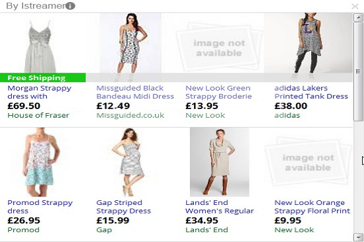Select the New Look Green Strappy Broderie title
Image resolution: width=364 pixels, height=242 pixels.
point(218,92)
